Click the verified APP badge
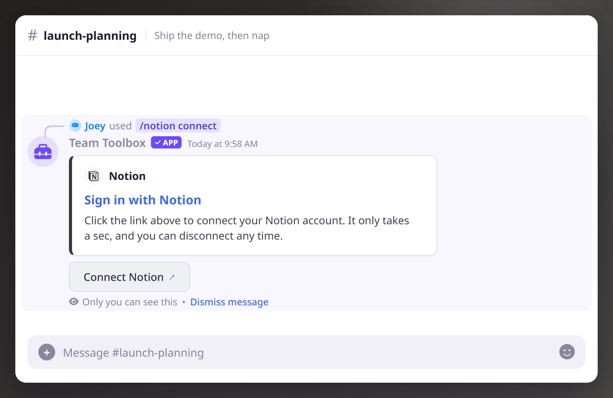 coord(166,142)
